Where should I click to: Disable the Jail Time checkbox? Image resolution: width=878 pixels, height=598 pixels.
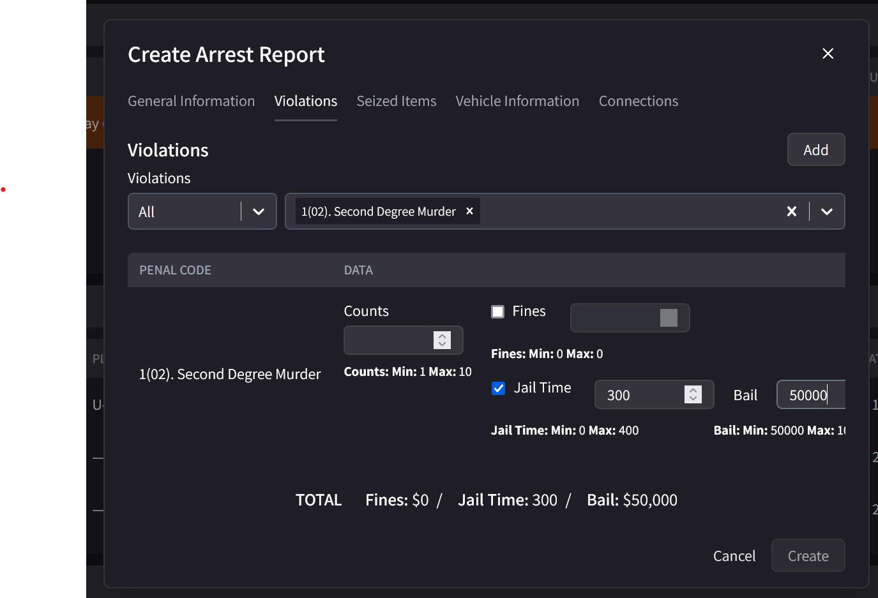click(498, 387)
